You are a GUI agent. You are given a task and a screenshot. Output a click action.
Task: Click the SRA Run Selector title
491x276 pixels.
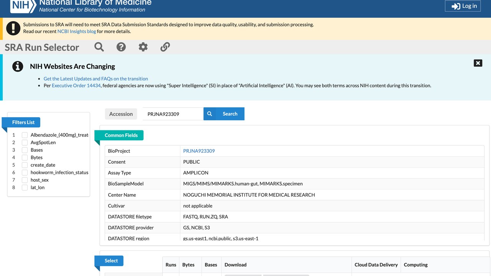click(42, 47)
